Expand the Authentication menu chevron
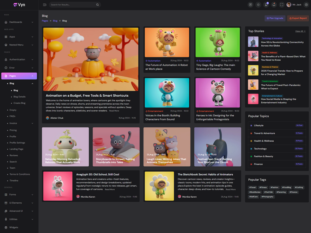 tap(32, 59)
